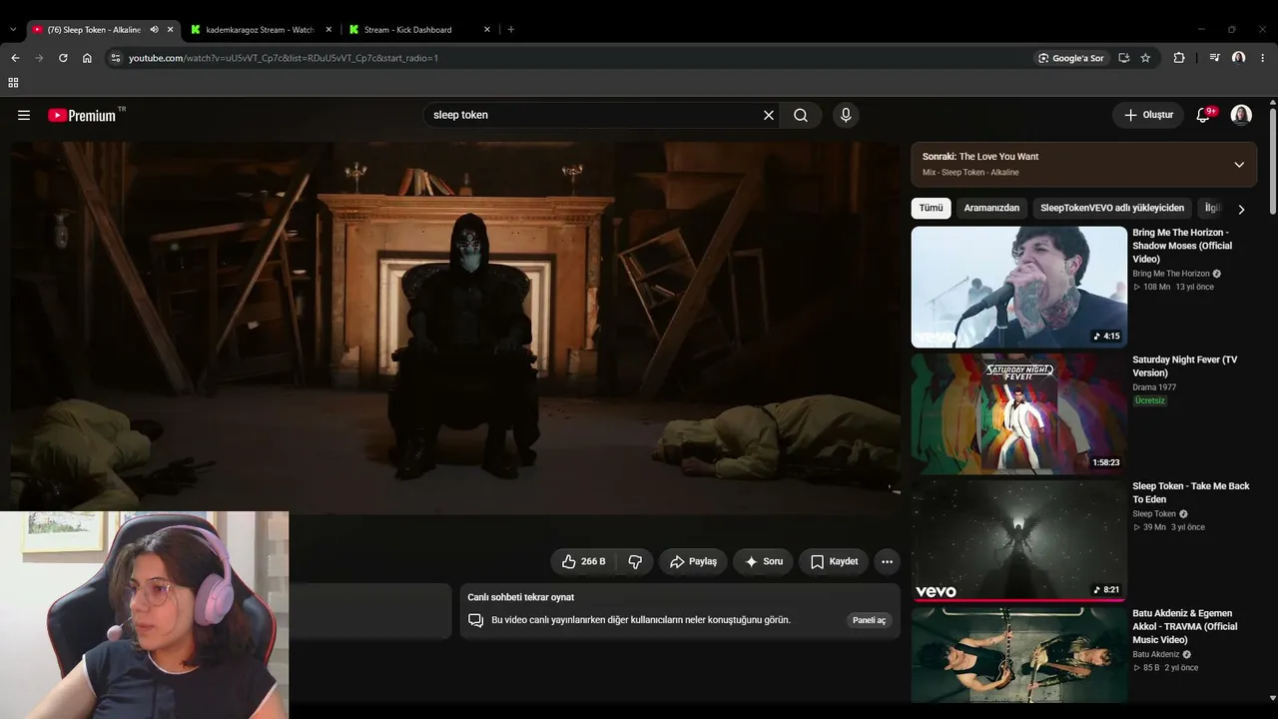Open title Bring Me The Horizon - Shadow Moses
Screen dimensions: 1278x719
[x=1183, y=246]
